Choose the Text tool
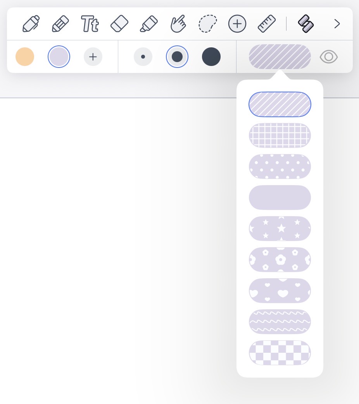Screen dimensions: 359x404 tap(90, 24)
